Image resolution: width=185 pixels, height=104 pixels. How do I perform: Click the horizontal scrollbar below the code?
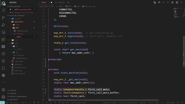[105, 100]
